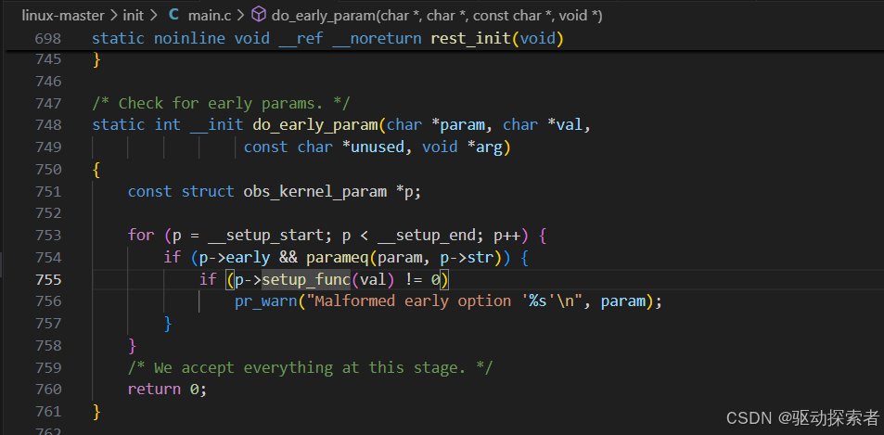This screenshot has height=435, width=884.
Task: Click 'We accept everything' comment line
Action: pyautogui.click(x=310, y=367)
